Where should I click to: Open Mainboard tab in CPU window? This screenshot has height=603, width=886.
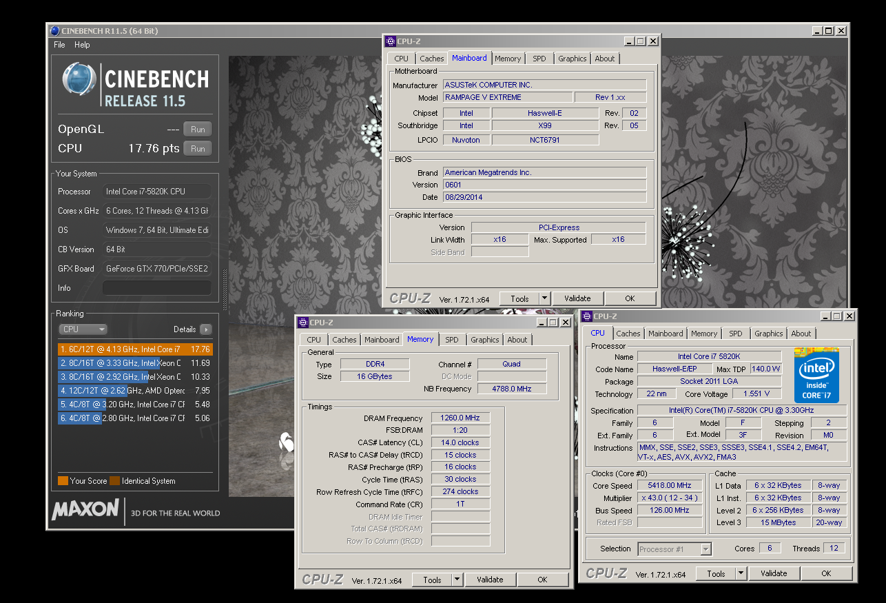point(666,334)
